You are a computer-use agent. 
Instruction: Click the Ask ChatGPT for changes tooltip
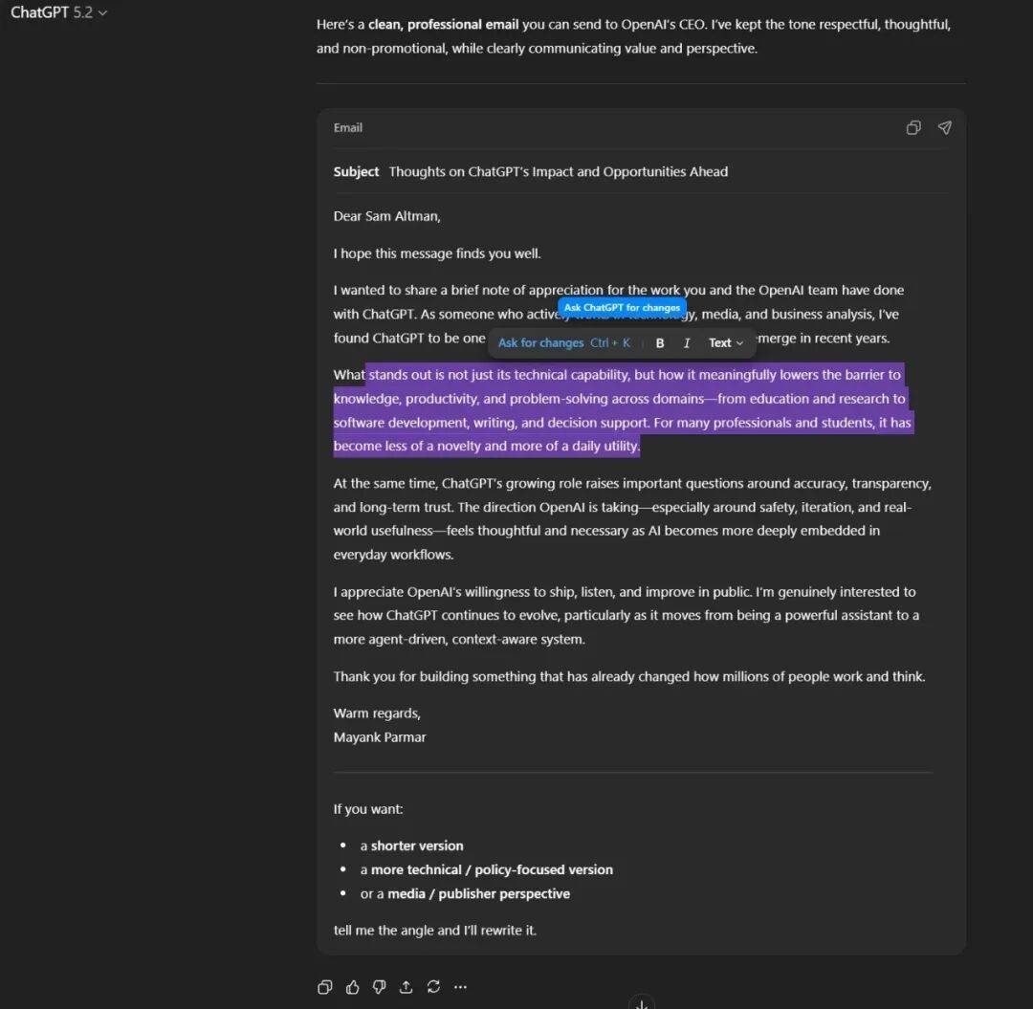point(622,308)
